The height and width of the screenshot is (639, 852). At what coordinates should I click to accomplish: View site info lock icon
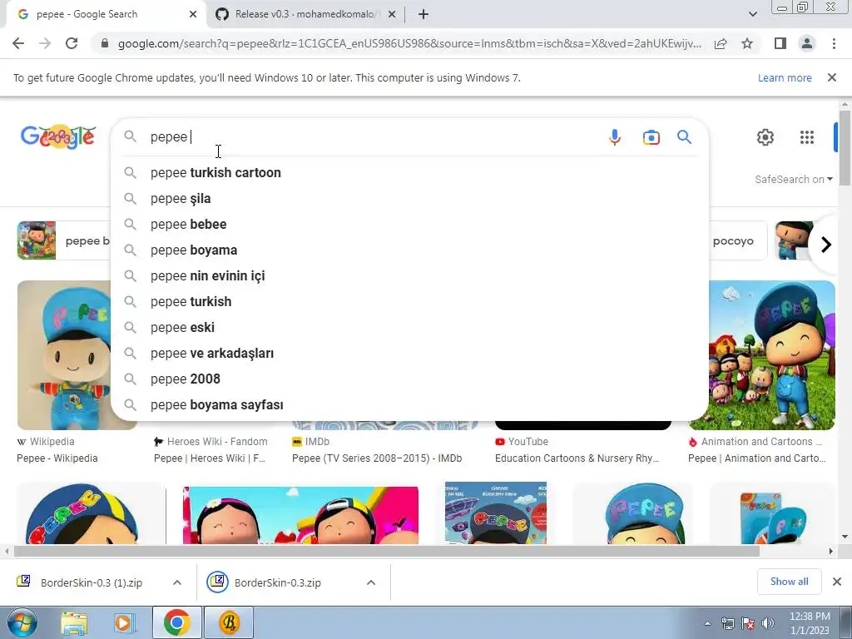pyautogui.click(x=105, y=43)
